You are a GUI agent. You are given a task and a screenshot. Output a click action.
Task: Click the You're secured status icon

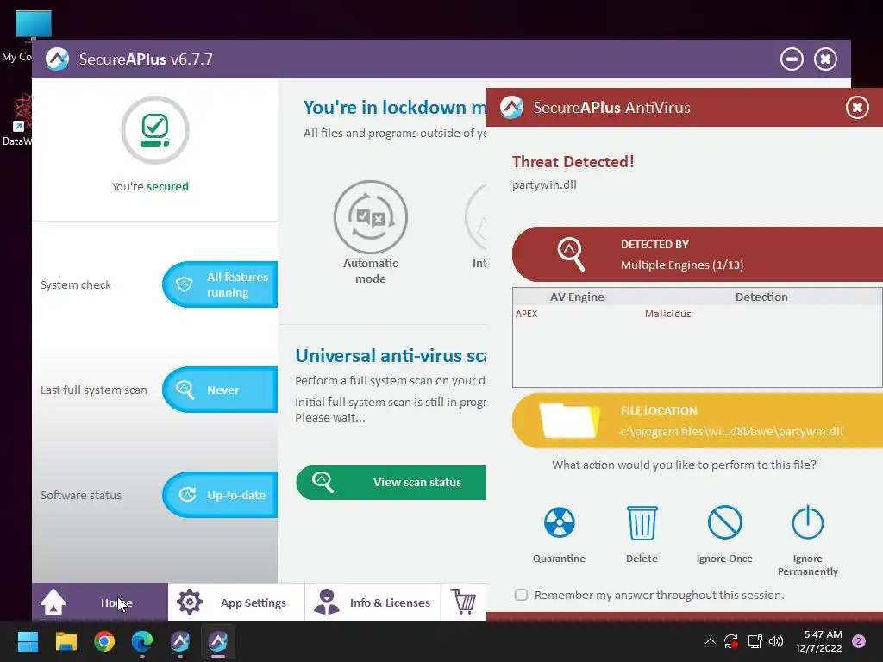tap(155, 130)
